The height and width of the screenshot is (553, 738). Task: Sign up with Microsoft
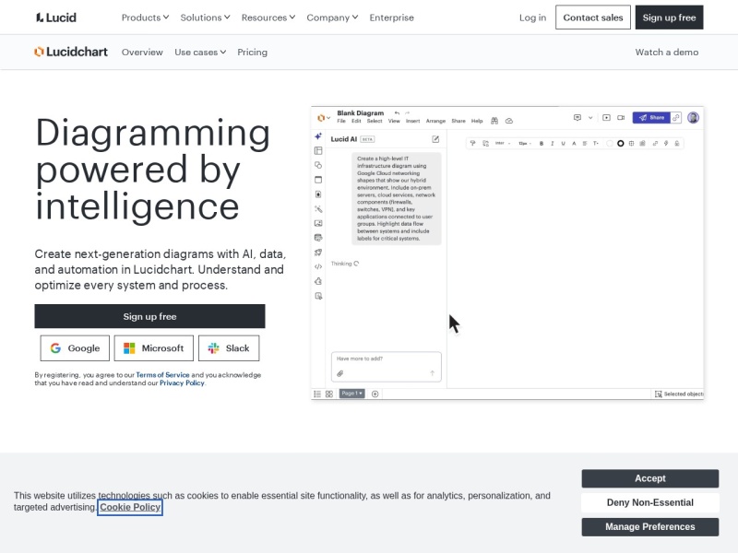(153, 348)
